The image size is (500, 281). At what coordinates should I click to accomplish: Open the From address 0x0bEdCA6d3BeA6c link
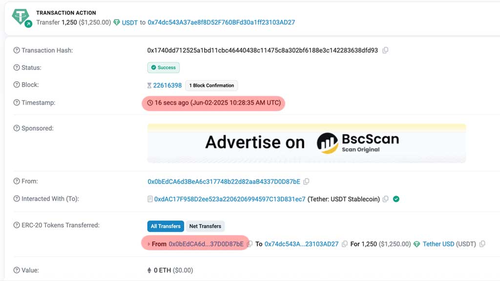(x=224, y=181)
